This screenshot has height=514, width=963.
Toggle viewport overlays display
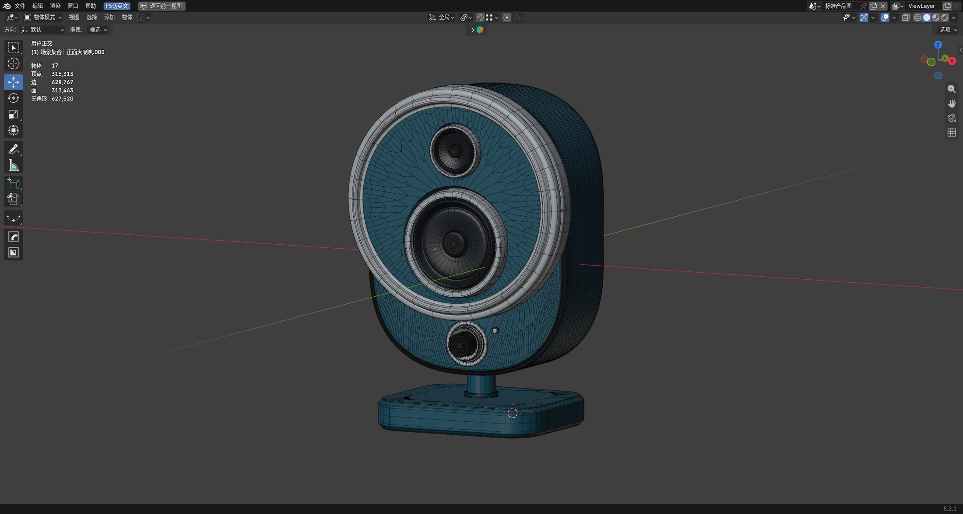[x=885, y=17]
